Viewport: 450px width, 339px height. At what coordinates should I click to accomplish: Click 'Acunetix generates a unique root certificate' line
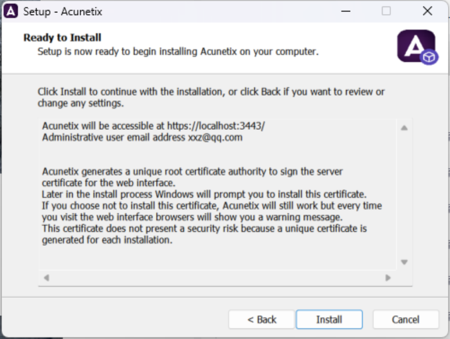click(x=192, y=172)
